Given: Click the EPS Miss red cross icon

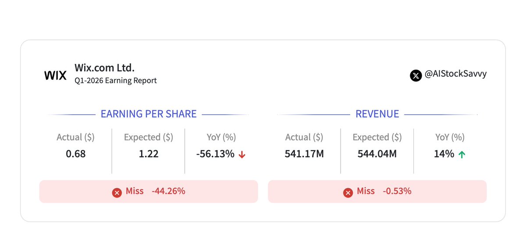Looking at the screenshot, I should pyautogui.click(x=117, y=192).
